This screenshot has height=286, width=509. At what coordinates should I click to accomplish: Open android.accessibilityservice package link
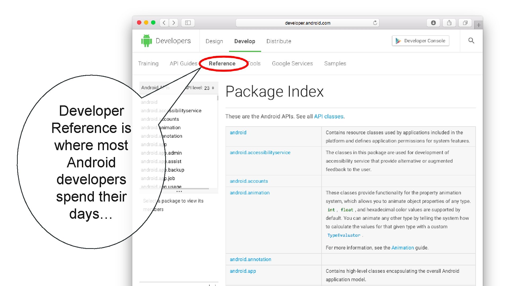(260, 153)
